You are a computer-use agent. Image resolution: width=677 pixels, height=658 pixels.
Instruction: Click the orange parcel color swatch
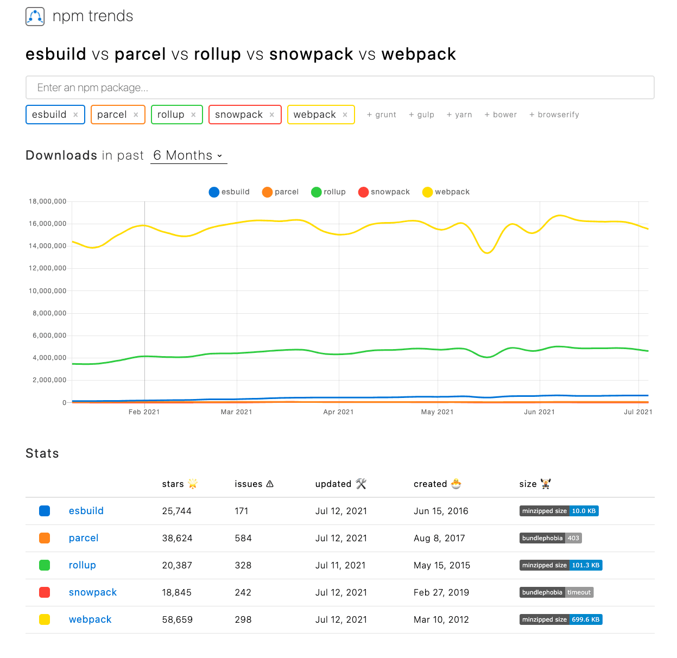45,538
